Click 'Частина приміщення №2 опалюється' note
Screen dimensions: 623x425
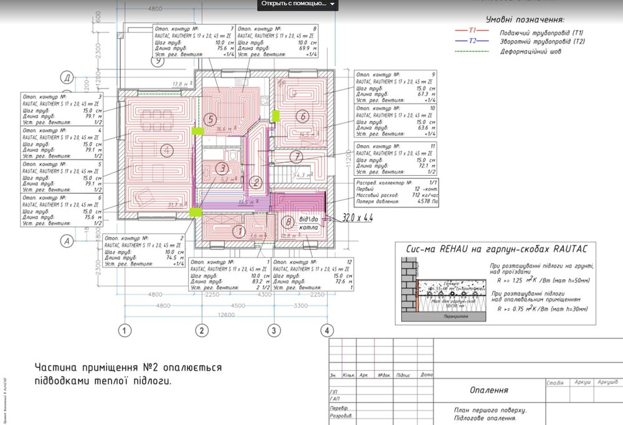128,367
